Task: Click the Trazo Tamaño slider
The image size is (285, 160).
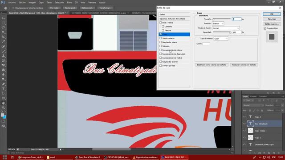Action: pyautogui.click(x=222, y=19)
